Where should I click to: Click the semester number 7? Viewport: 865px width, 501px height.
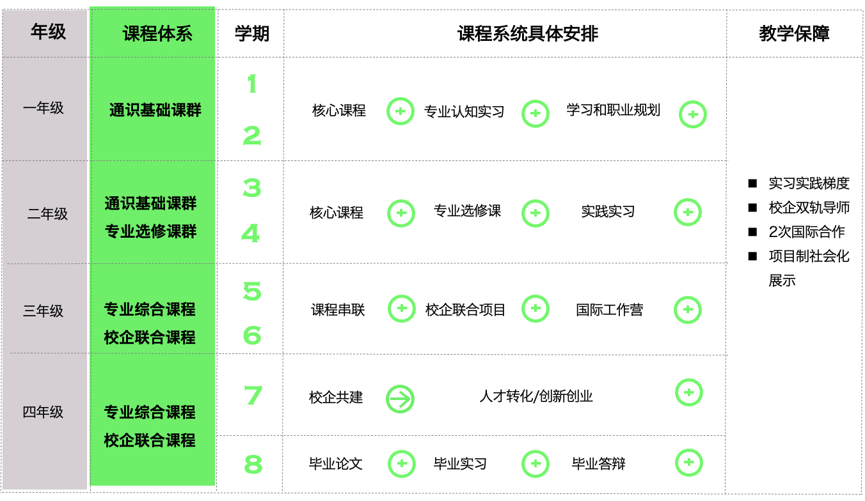click(253, 396)
